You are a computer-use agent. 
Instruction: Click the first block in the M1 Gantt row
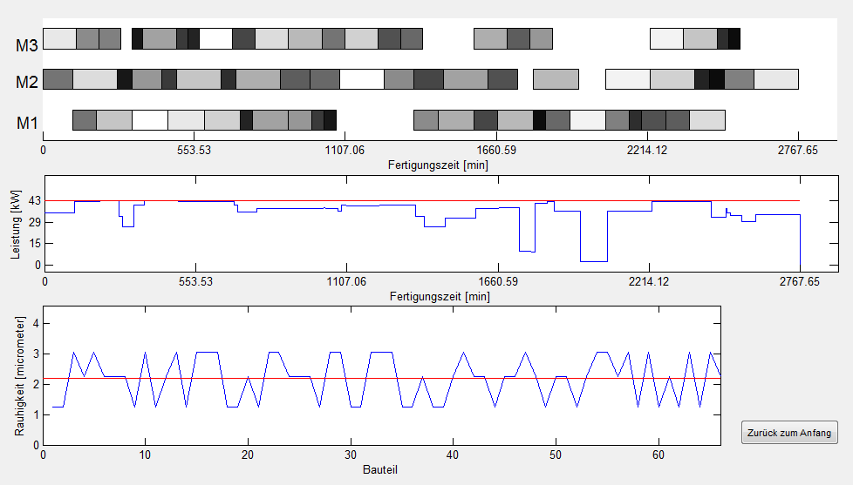85,120
